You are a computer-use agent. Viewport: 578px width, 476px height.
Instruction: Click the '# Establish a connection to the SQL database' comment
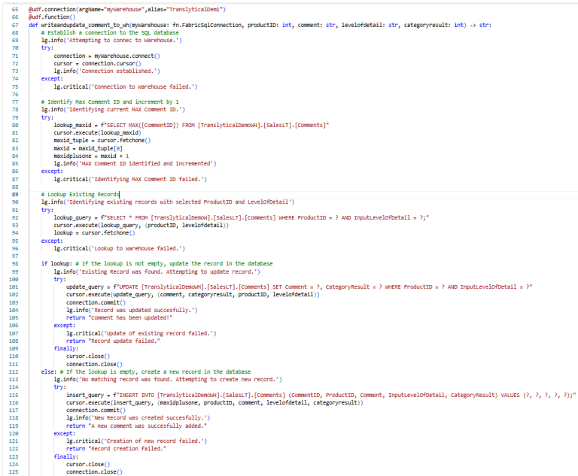pos(110,33)
